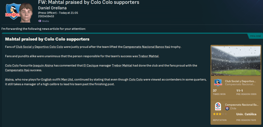Image resolution: width=263 pixels, height=127 pixels.
Task: Click the Campeonato Nacional league logo in side panel
Action: tap(218, 106)
